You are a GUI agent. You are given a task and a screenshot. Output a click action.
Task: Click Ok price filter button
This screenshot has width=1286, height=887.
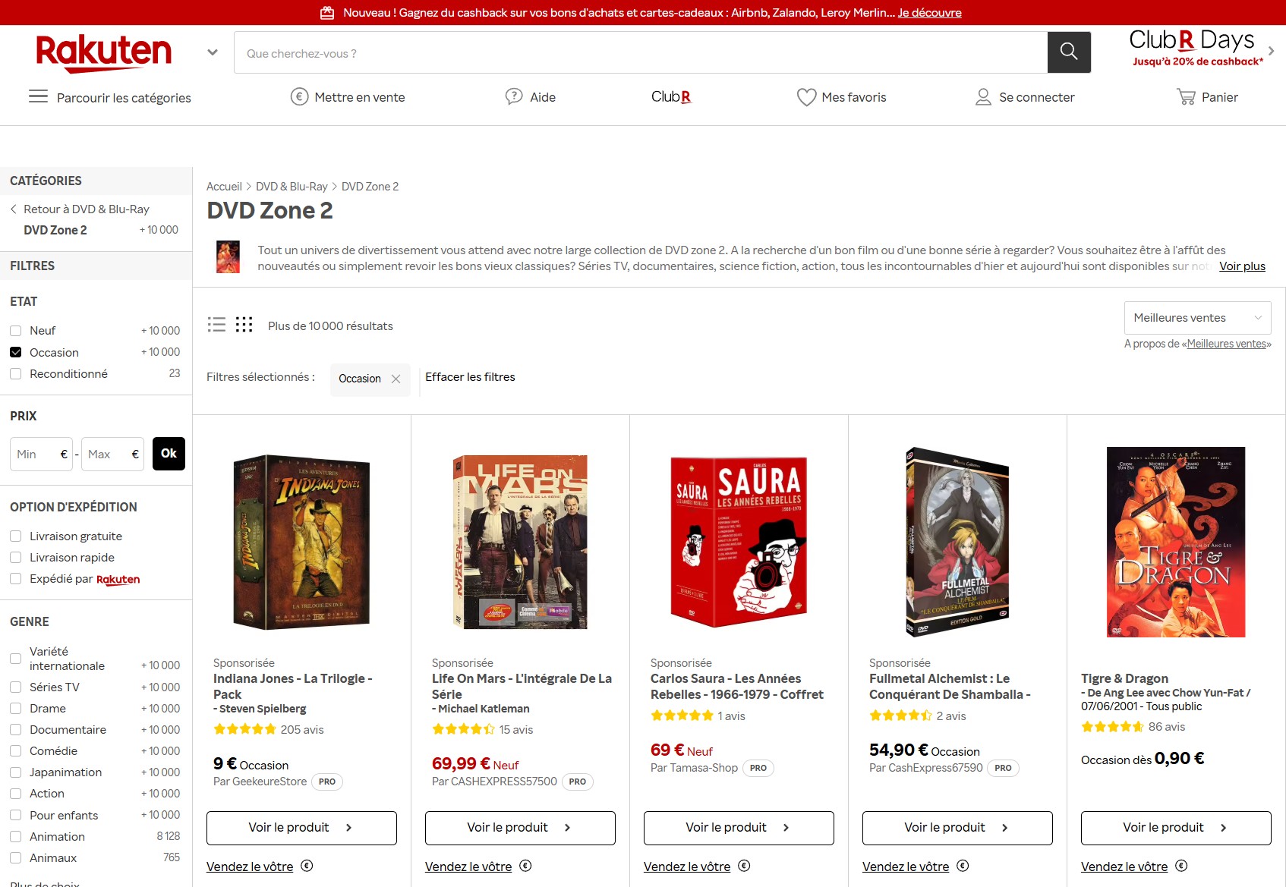point(169,454)
